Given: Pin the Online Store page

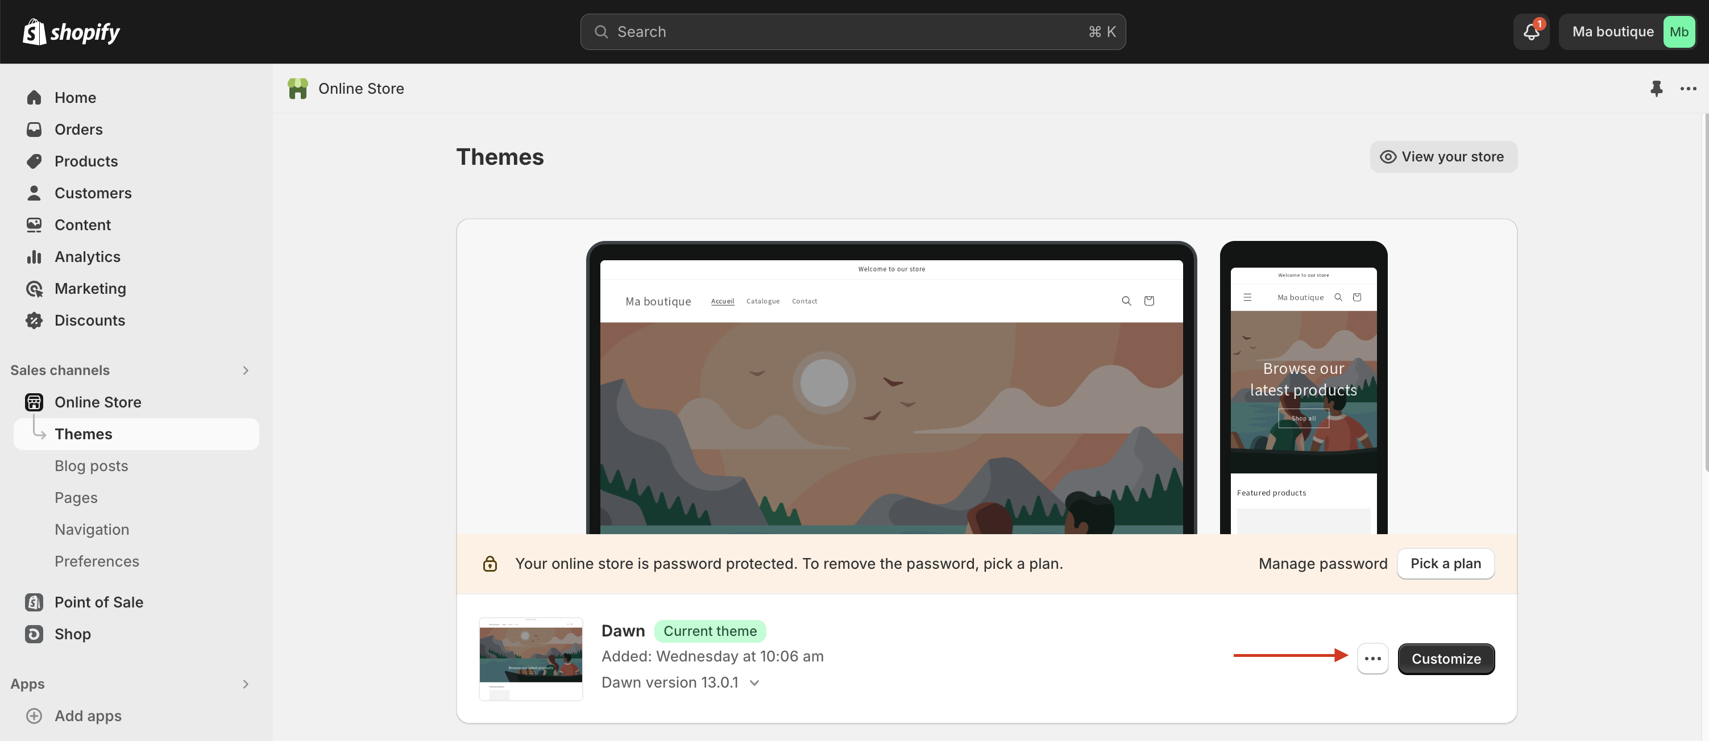Looking at the screenshot, I should [1656, 88].
